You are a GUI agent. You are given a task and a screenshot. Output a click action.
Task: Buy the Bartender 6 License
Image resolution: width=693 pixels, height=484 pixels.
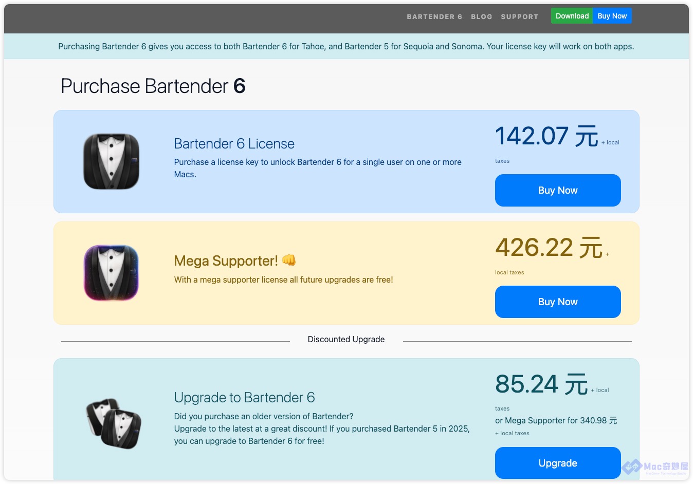(x=558, y=190)
